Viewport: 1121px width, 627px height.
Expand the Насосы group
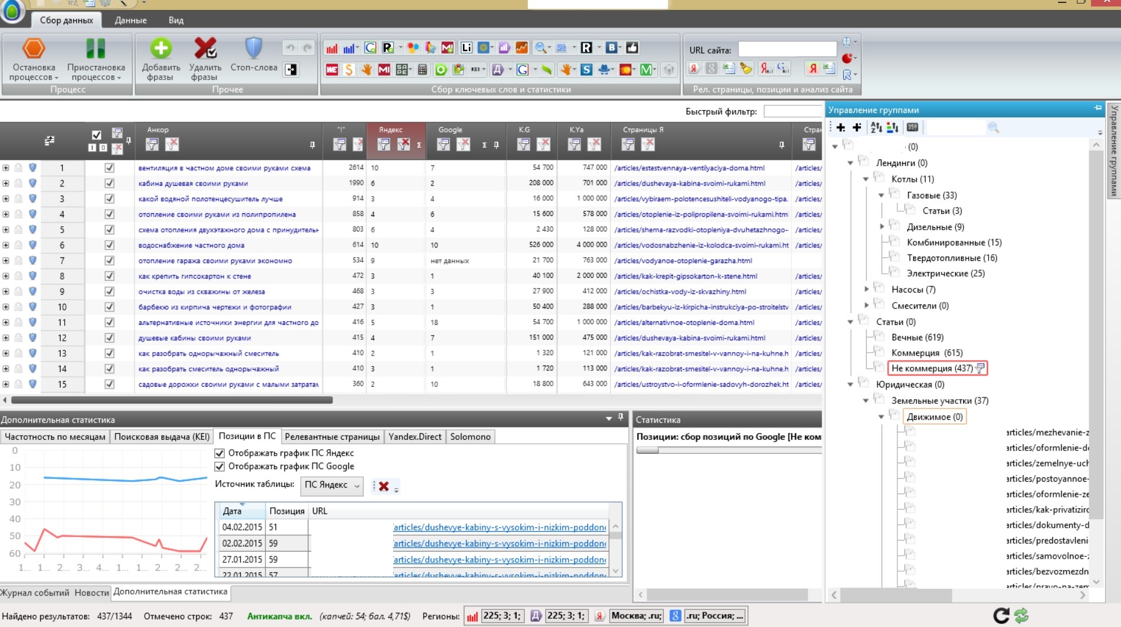[x=866, y=289]
